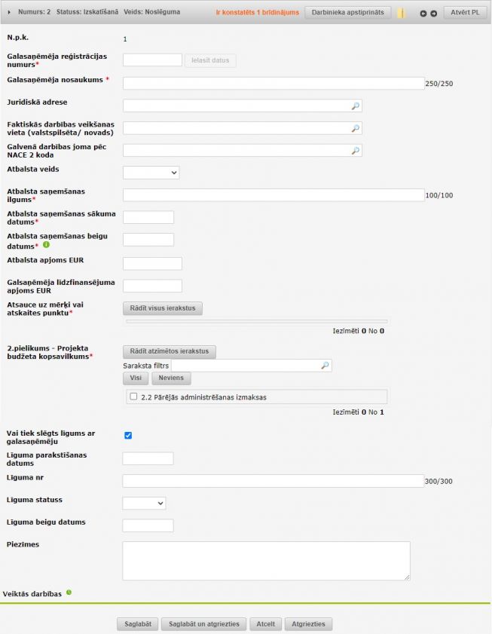Click Saglabāt button

138,624
